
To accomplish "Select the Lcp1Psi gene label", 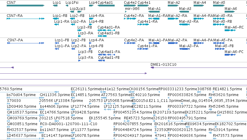I will pos(72,3).
